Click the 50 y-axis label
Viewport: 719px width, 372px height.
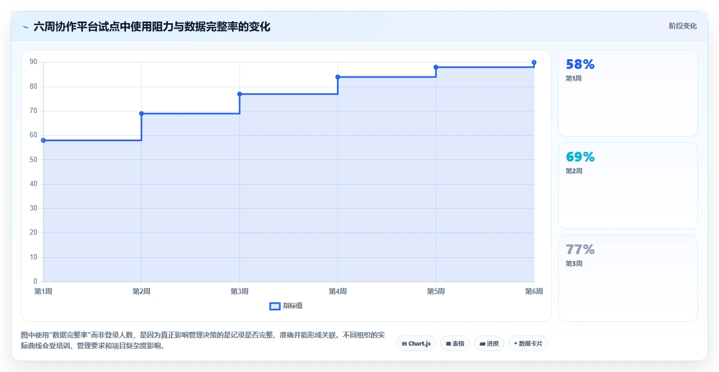(x=33, y=160)
